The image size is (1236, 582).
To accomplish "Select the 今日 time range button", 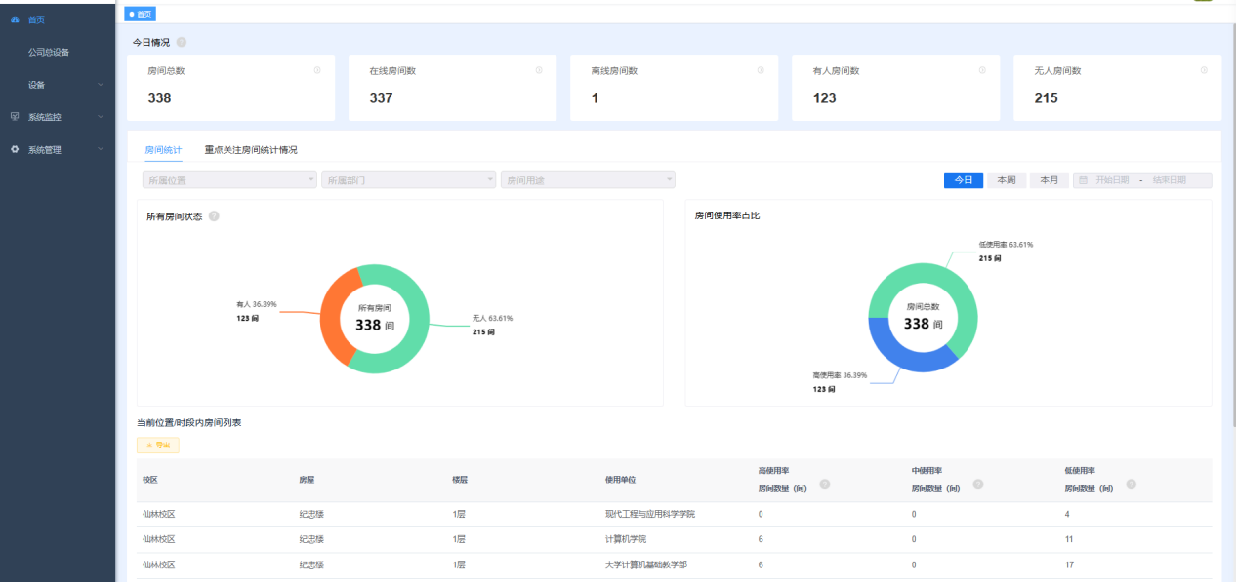I will coord(964,180).
